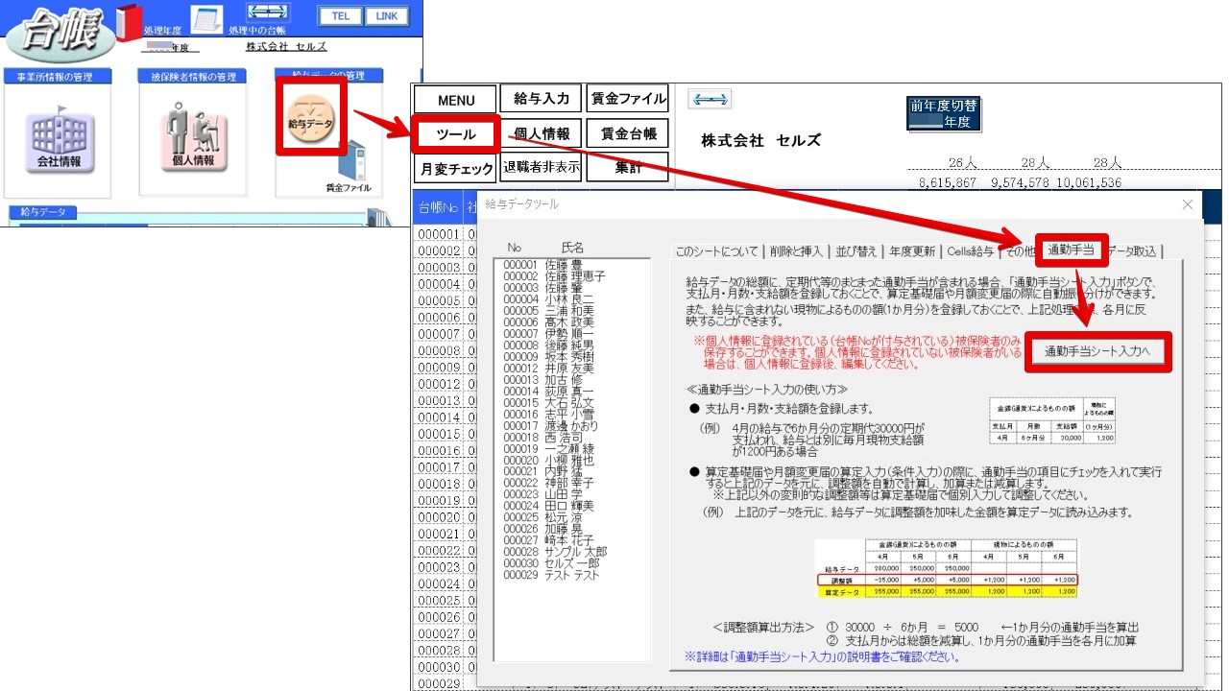
Task: Click the red ledger book icon
Action: point(127,23)
